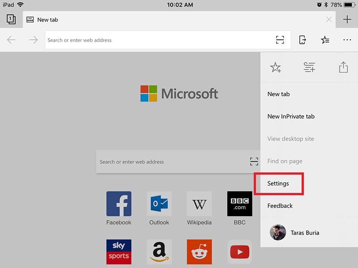This screenshot has height=268, width=358.
Task: Open the Favorites hub star icon
Action: 325,40
